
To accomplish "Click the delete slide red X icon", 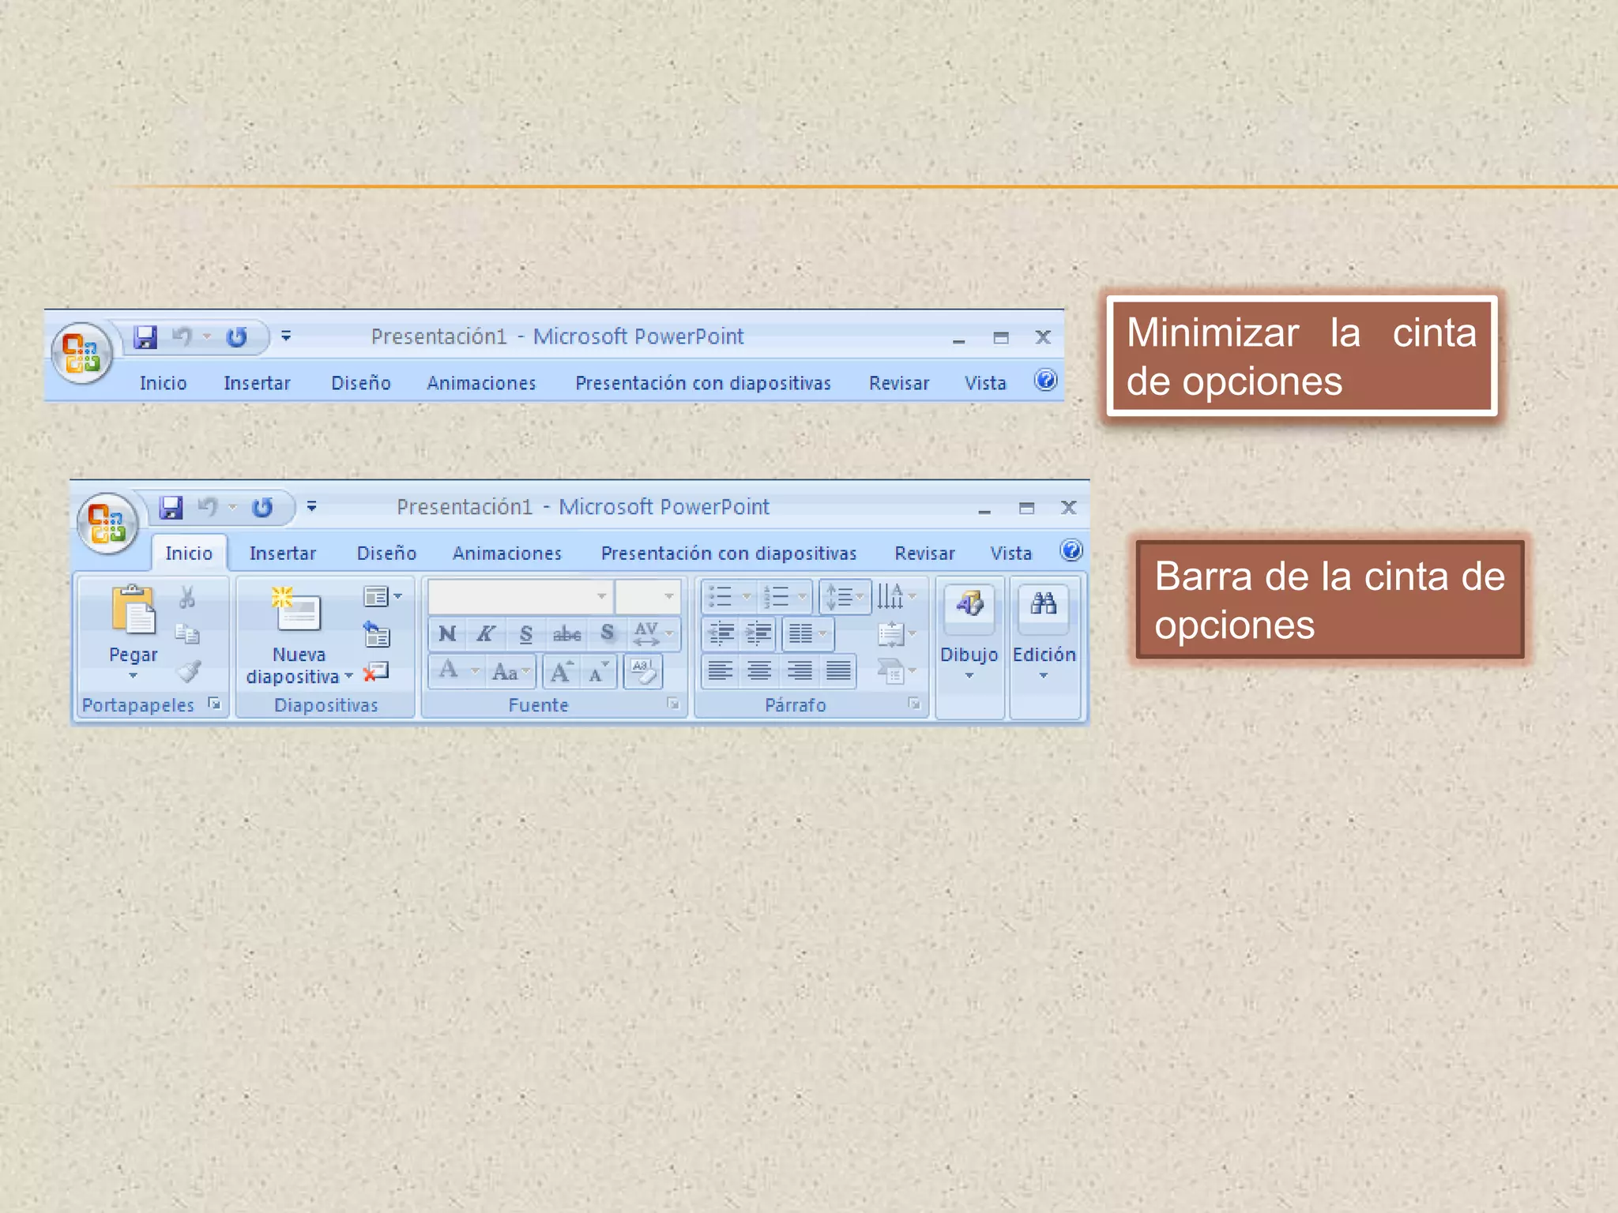I will pos(376,672).
